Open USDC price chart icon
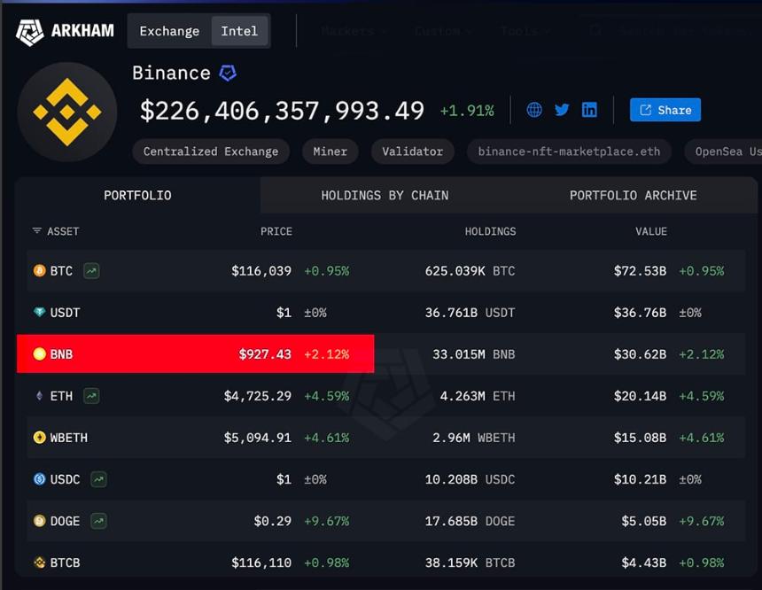Screen dimensions: 762x590 pyautogui.click(x=98, y=479)
